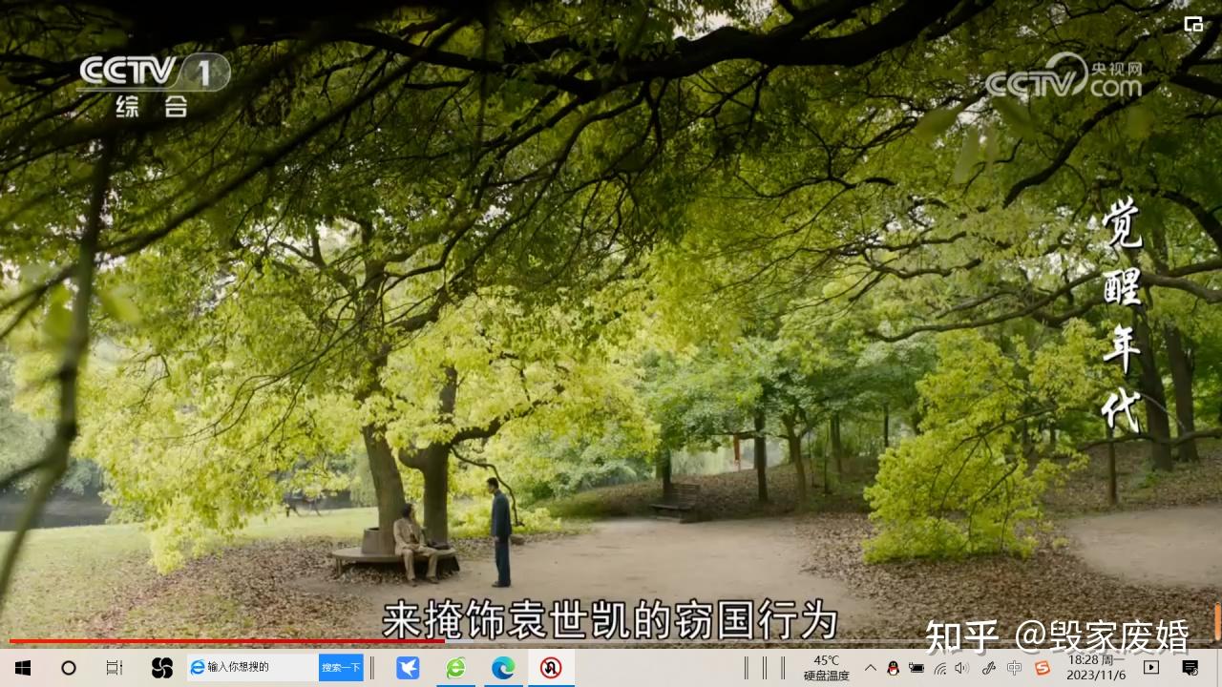Screen dimensions: 1222x687
Task: Click the 45℃ 硬盘温度 widget
Action: tap(826, 668)
